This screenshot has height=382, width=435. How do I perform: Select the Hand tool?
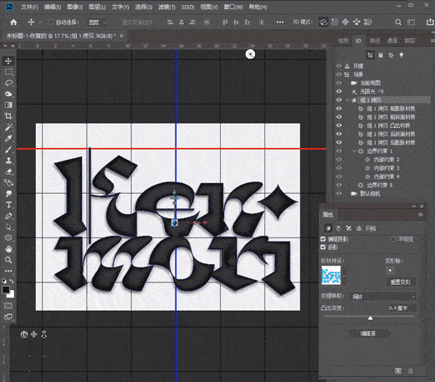point(8,249)
